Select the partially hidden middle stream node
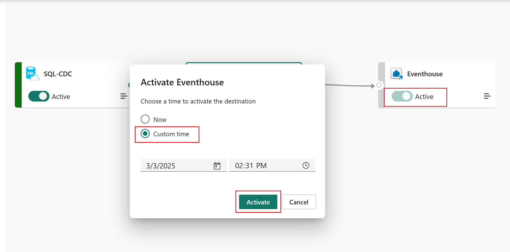This screenshot has width=510, height=252. pyautogui.click(x=244, y=63)
